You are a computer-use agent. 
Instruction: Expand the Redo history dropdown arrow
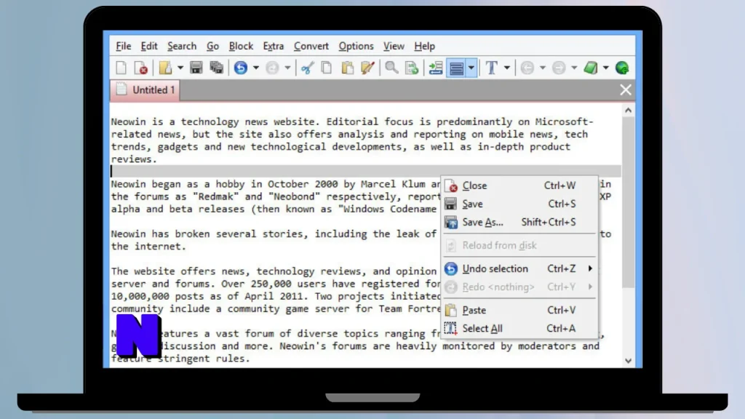tap(287, 68)
